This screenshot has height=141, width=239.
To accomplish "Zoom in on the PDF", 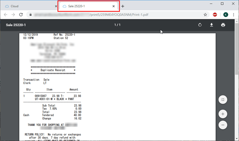I will pos(223,114).
